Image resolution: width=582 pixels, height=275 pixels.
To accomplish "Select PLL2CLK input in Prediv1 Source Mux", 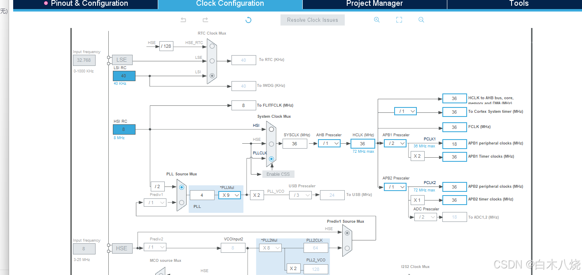I will click(347, 248).
